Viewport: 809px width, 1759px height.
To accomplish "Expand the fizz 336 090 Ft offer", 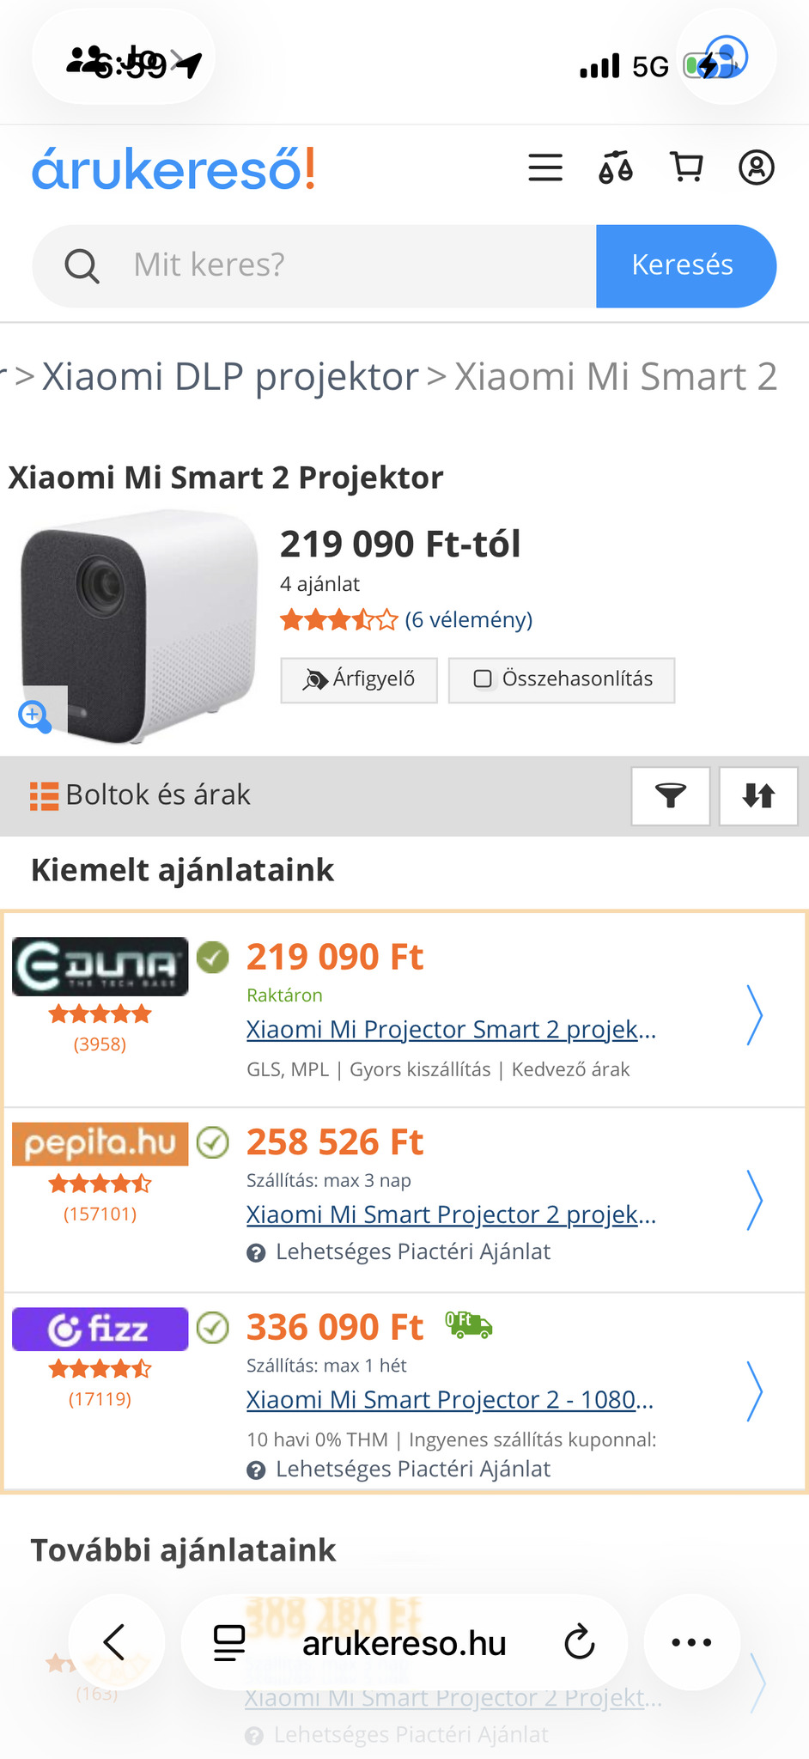I will [x=754, y=1391].
